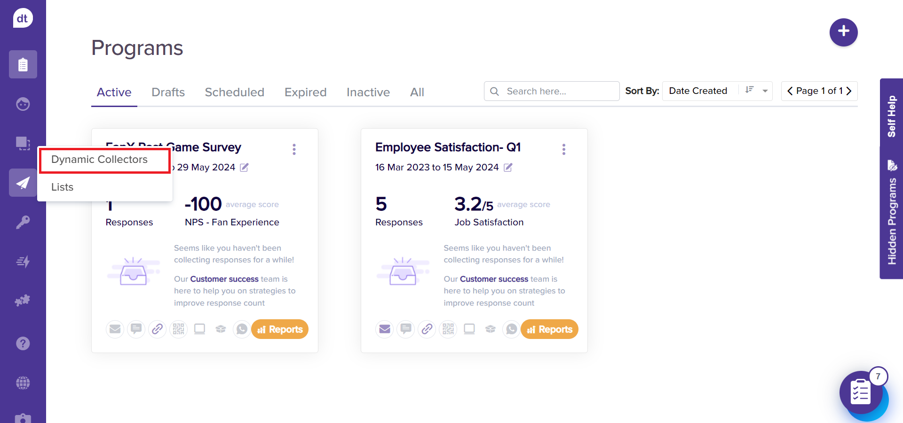Click the globe icon in sidebar

[23, 383]
